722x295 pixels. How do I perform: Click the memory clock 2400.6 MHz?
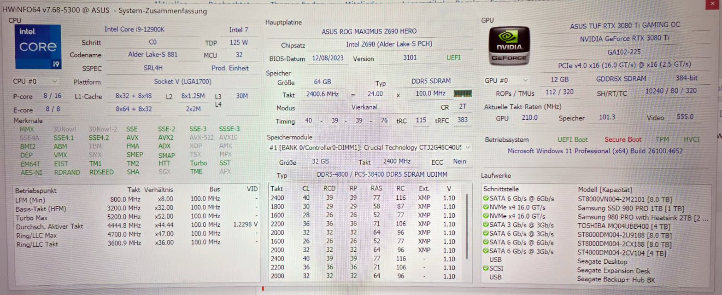[322, 94]
